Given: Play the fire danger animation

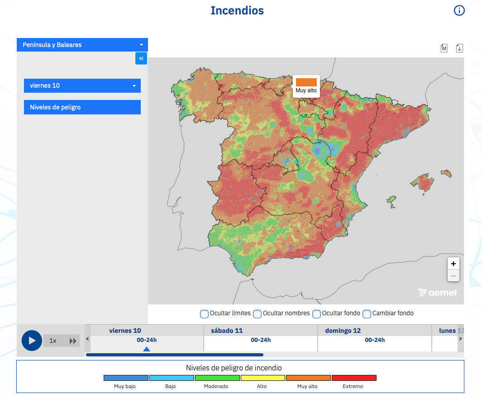Looking at the screenshot, I should (x=32, y=341).
